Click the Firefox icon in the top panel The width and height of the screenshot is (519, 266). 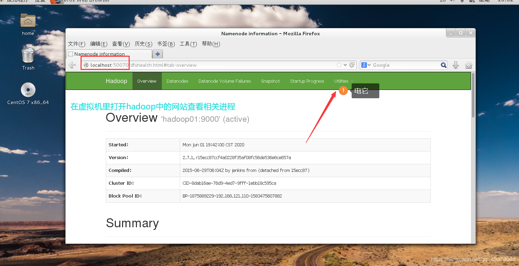58,1
